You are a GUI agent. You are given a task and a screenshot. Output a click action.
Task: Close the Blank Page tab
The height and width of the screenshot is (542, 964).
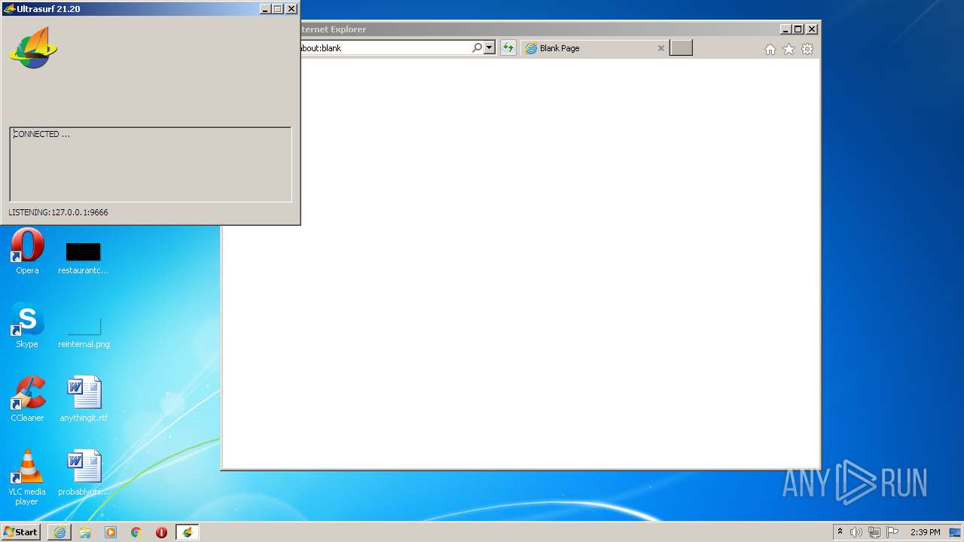click(661, 48)
